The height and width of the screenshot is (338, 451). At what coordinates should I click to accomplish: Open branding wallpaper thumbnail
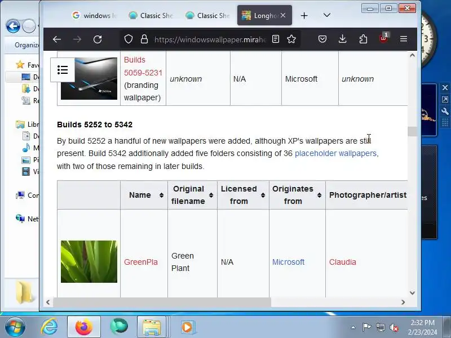[89, 78]
